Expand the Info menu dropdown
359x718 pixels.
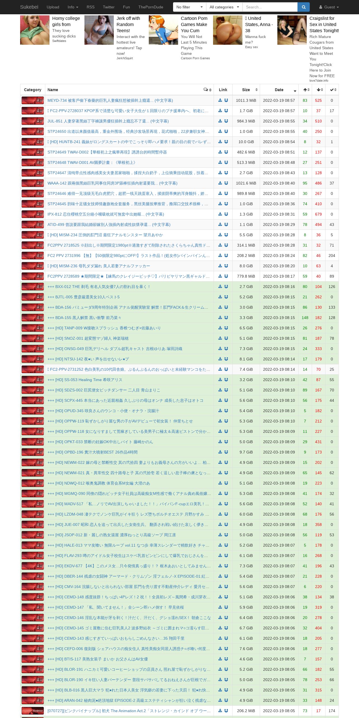click(x=73, y=7)
